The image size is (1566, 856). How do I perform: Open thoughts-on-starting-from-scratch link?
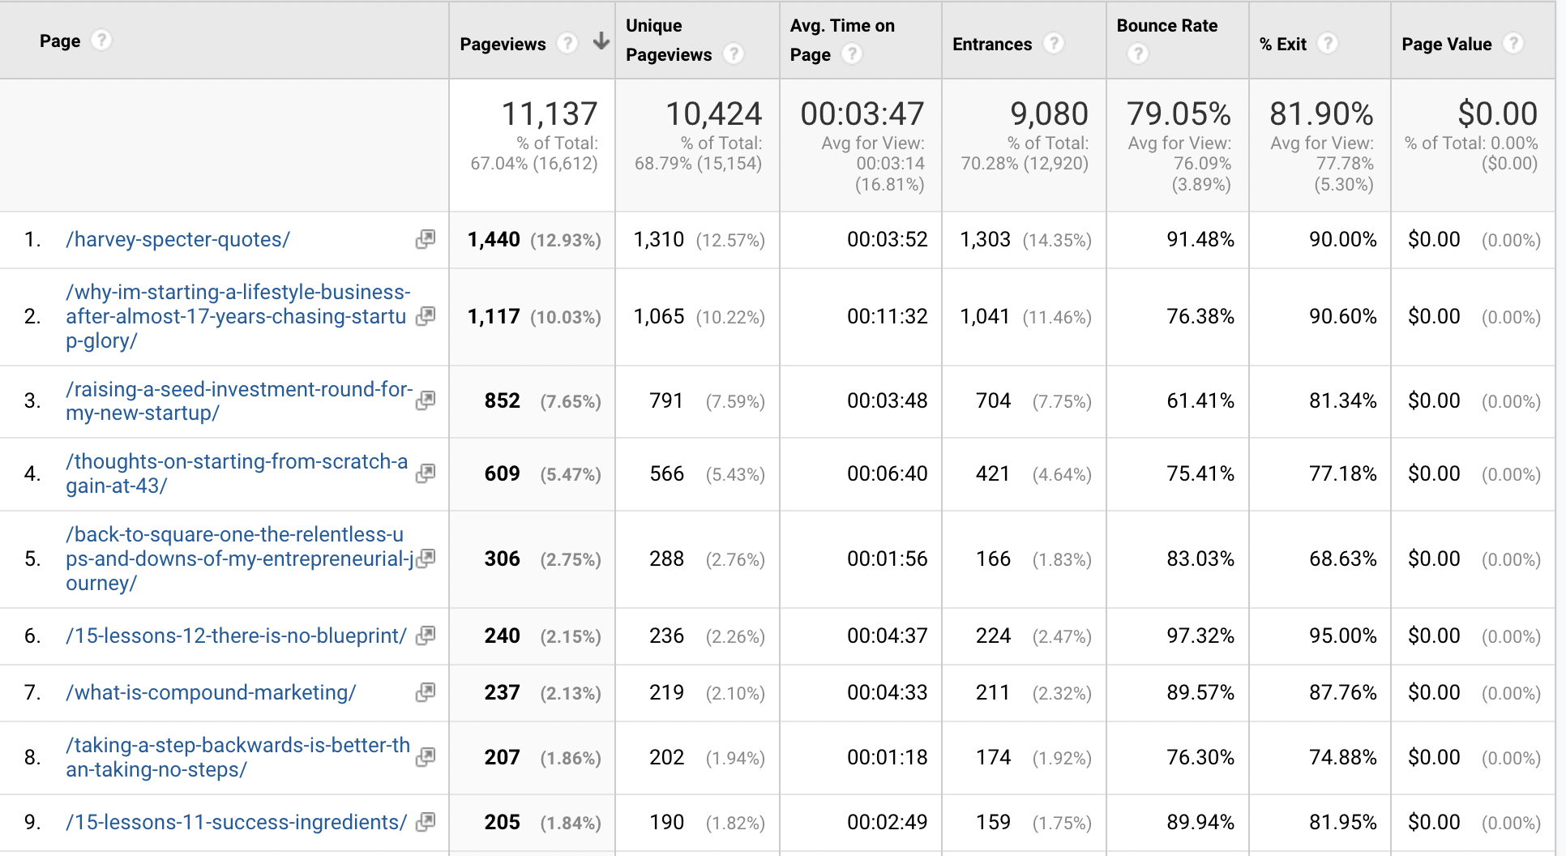(237, 473)
